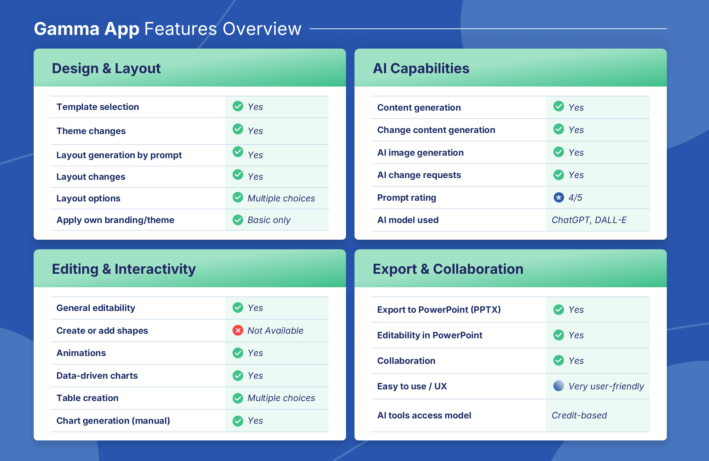Click the blue star icon for Prompt rating
Viewport: 709px width, 461px height.
coord(559,197)
